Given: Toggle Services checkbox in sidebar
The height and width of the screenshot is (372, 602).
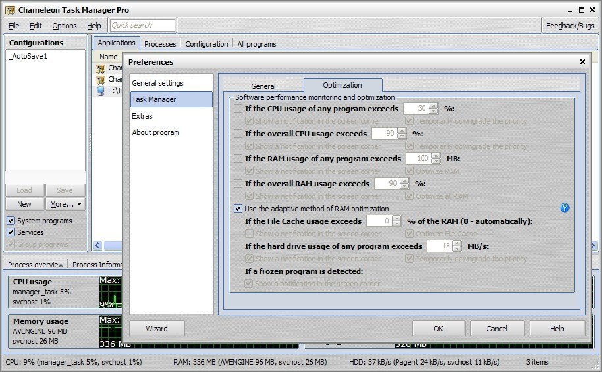Looking at the screenshot, I should click(11, 232).
